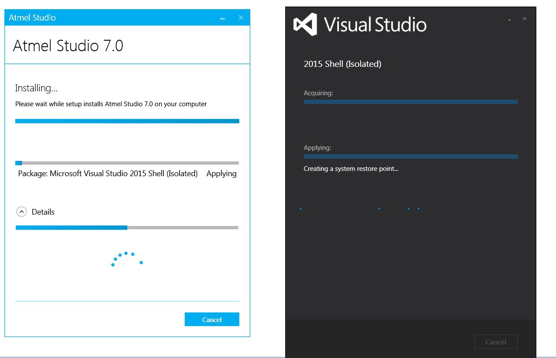
Task: Click the overall installation progress bar in Atmel Studio
Action: [x=127, y=121]
